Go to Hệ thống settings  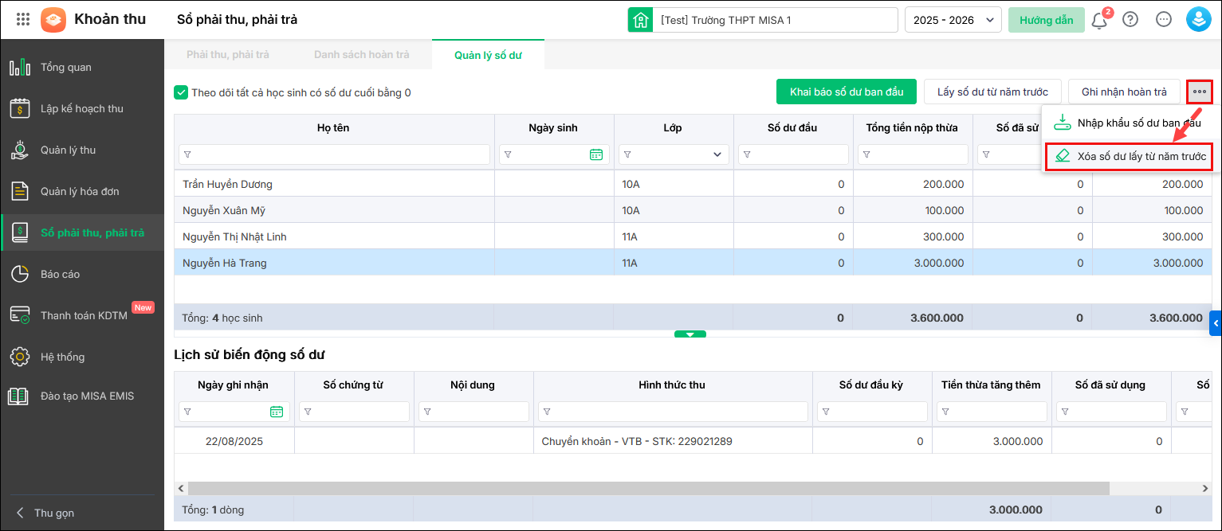click(x=62, y=357)
